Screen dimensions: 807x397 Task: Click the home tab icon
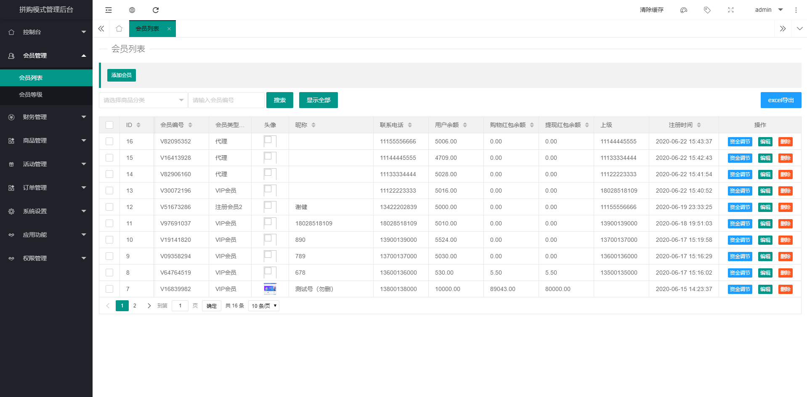tap(119, 29)
